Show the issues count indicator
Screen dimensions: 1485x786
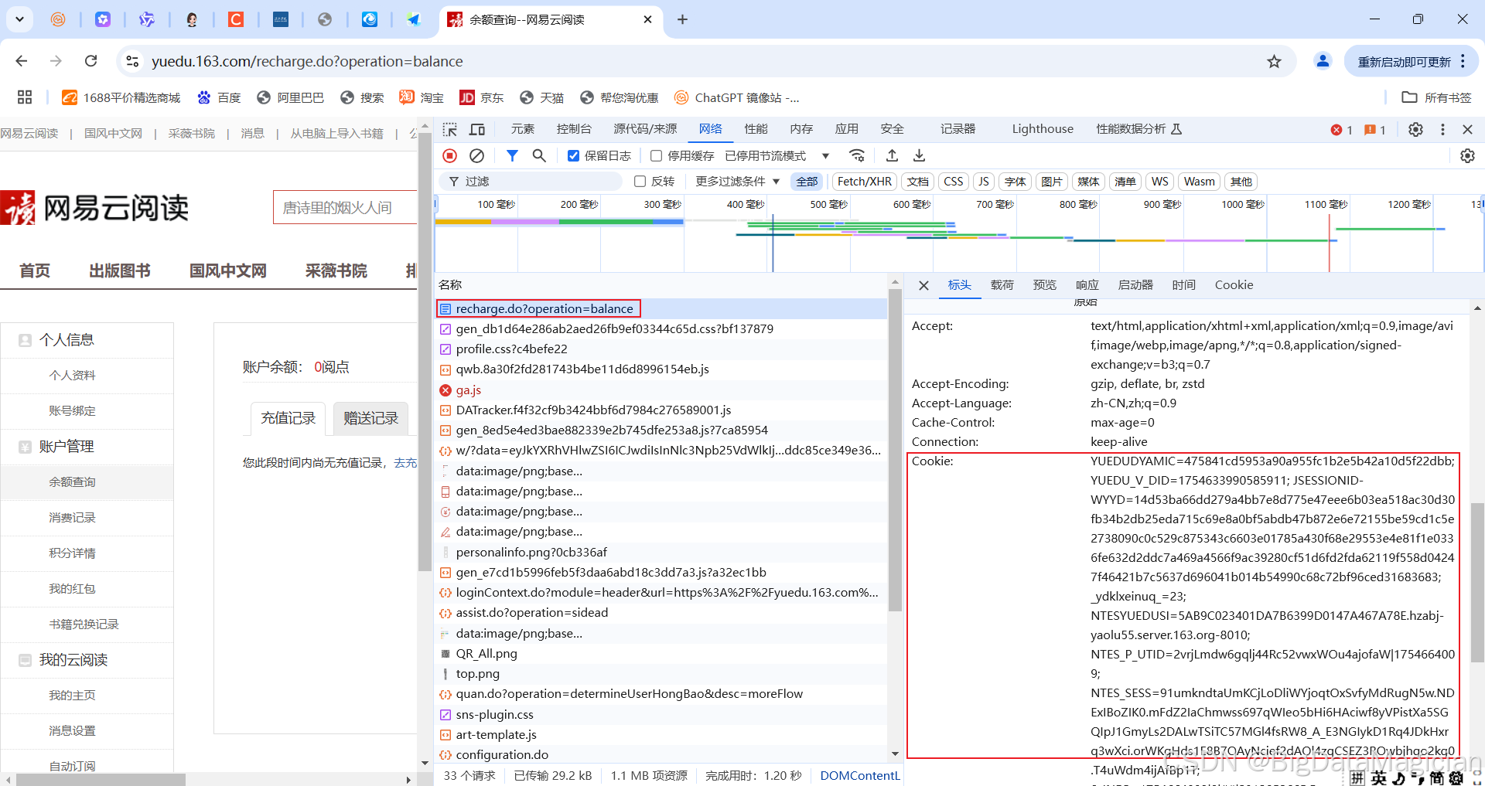click(1374, 130)
